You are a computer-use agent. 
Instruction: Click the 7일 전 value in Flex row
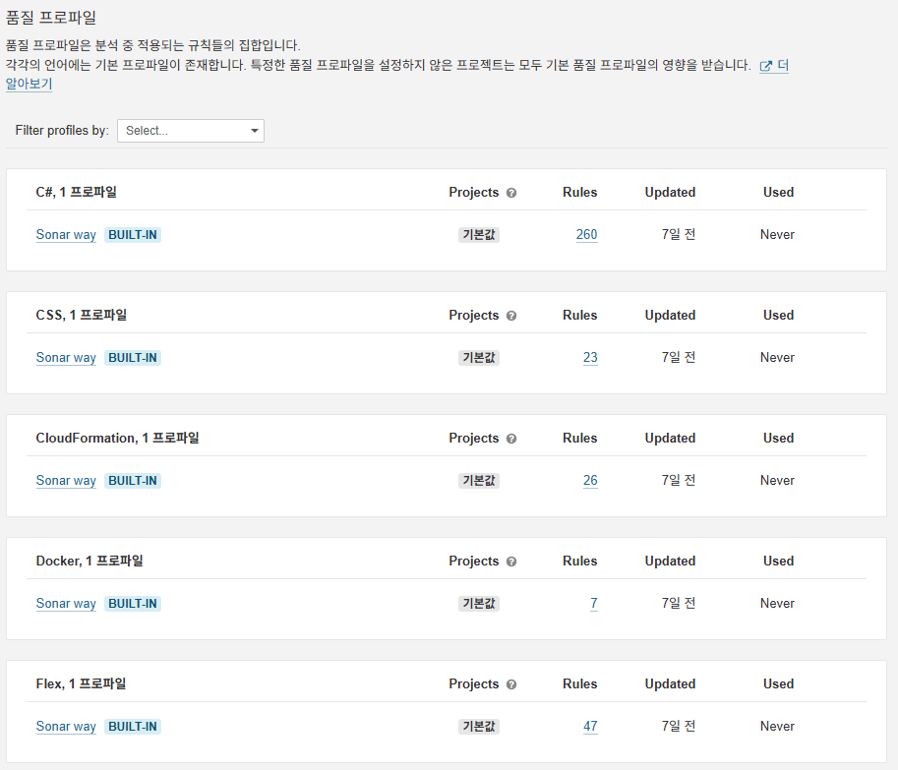(678, 727)
